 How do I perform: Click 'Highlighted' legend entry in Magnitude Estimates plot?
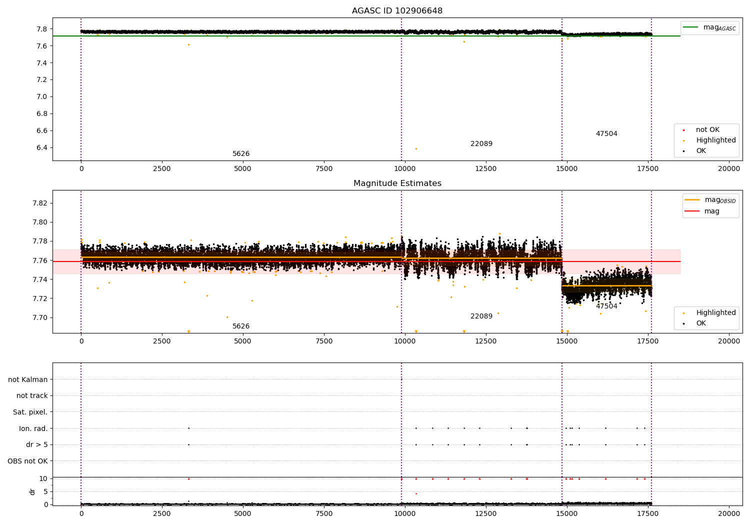pyautogui.click(x=715, y=313)
